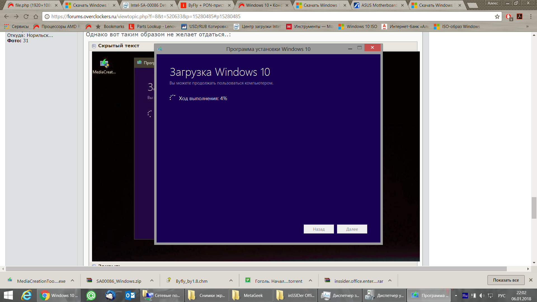Open the Windows Start button
This screenshot has height=302, width=537.
[8, 295]
